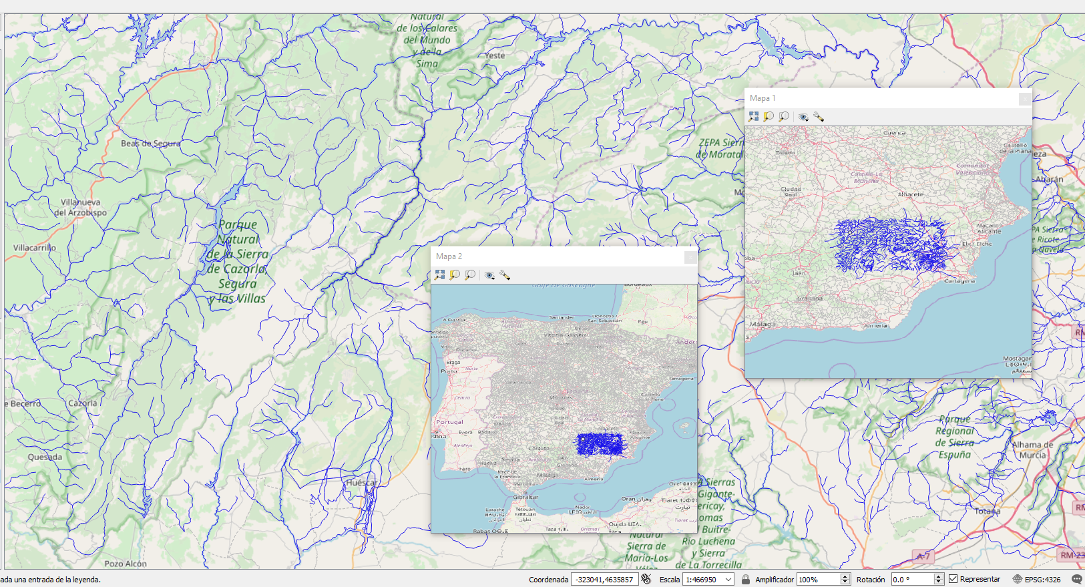Click zoom to selection in Mapa 2
The height and width of the screenshot is (587, 1085).
455,275
